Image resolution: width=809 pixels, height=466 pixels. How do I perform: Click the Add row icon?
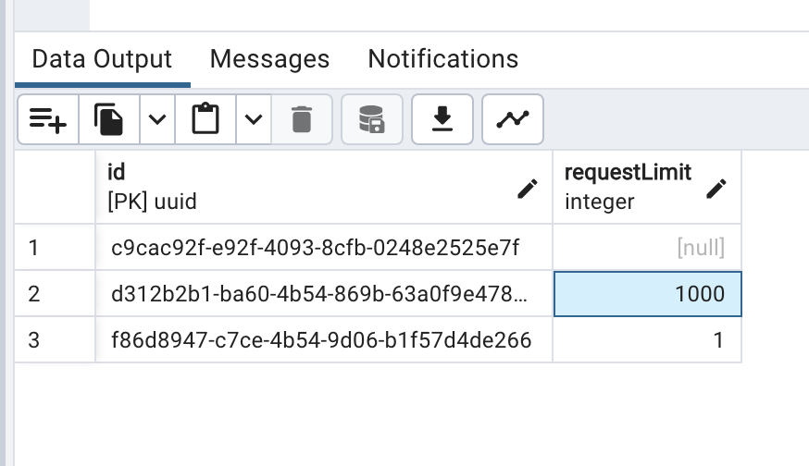pos(48,119)
